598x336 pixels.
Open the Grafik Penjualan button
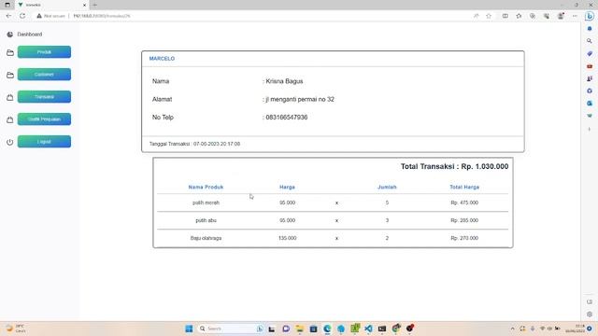[44, 119]
